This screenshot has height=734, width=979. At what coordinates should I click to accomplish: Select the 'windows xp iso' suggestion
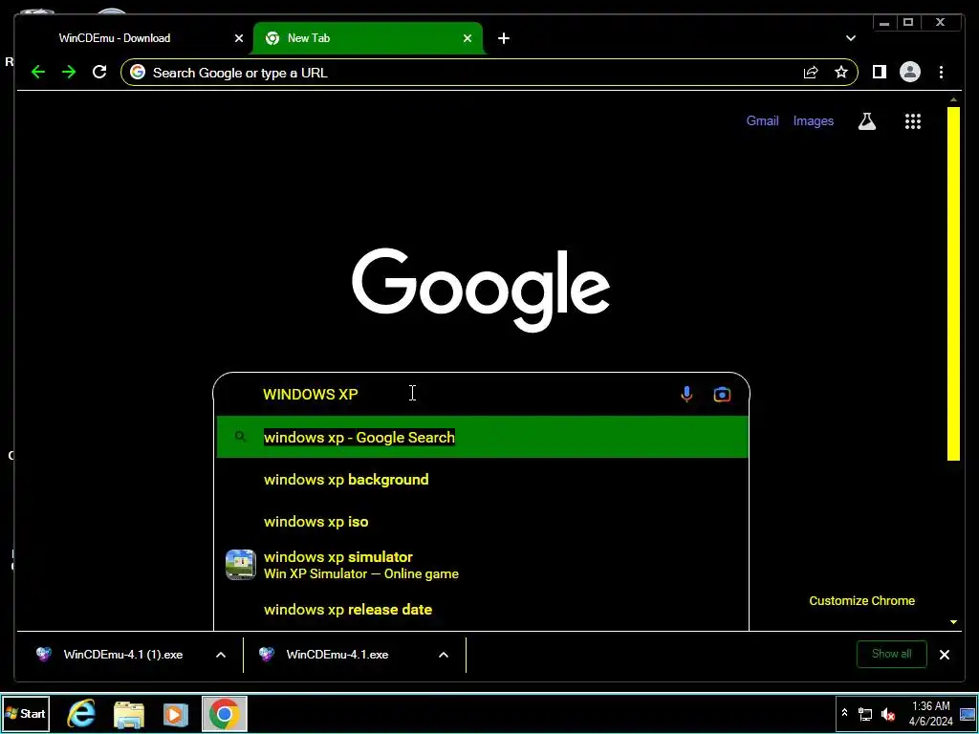pos(482,521)
